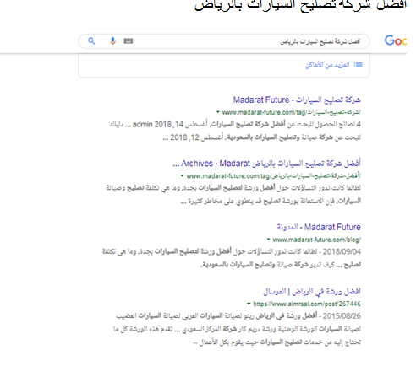Click the https://www.almrsal.com/post/267446 URL text

point(307,304)
